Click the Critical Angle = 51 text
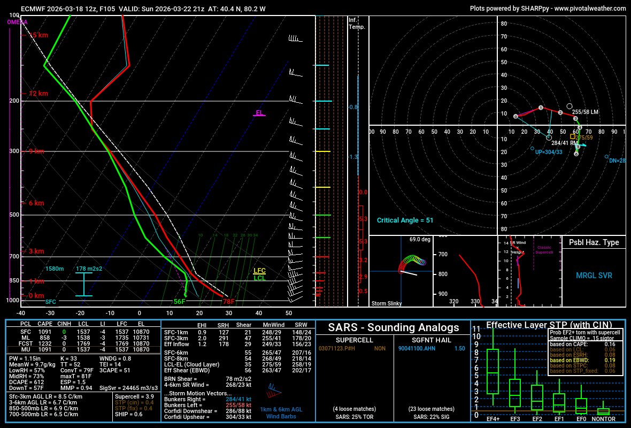The height and width of the screenshot is (428, 631). click(405, 220)
